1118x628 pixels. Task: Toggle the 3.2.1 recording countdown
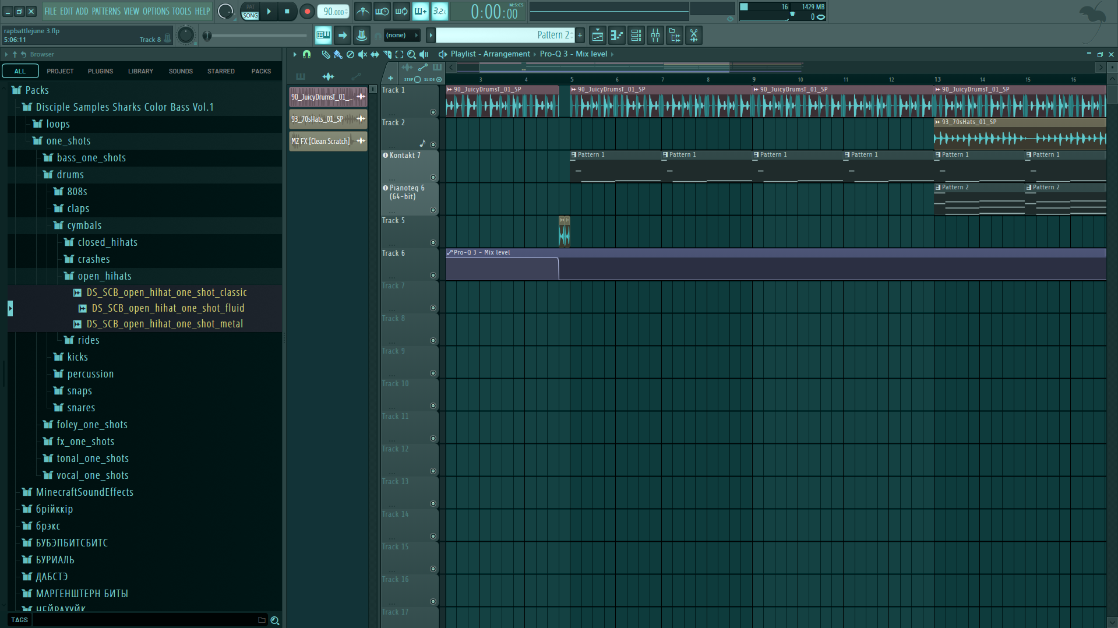coord(439,11)
